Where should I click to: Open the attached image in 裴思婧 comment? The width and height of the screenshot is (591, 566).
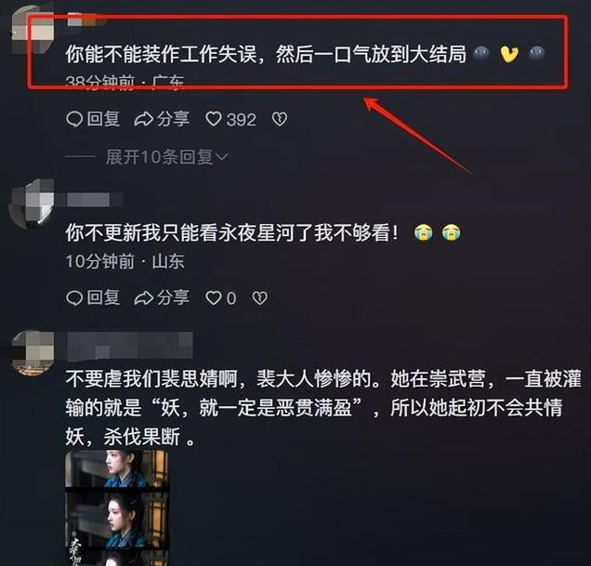[x=117, y=508]
